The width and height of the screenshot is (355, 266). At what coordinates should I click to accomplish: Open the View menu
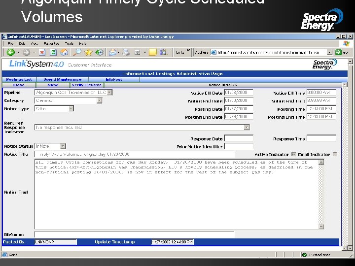point(34,43)
